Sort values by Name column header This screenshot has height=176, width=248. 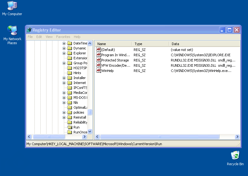[x=113, y=44]
